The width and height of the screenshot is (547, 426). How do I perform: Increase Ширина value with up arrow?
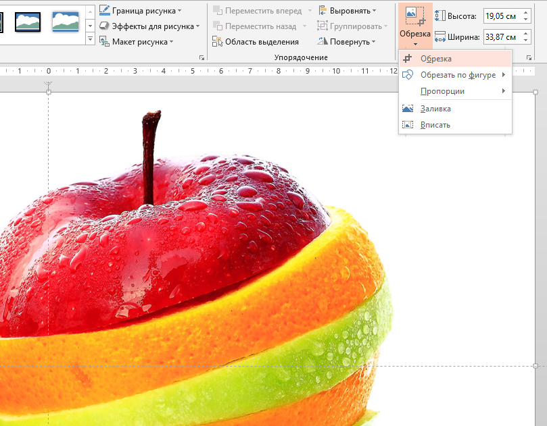[526, 34]
